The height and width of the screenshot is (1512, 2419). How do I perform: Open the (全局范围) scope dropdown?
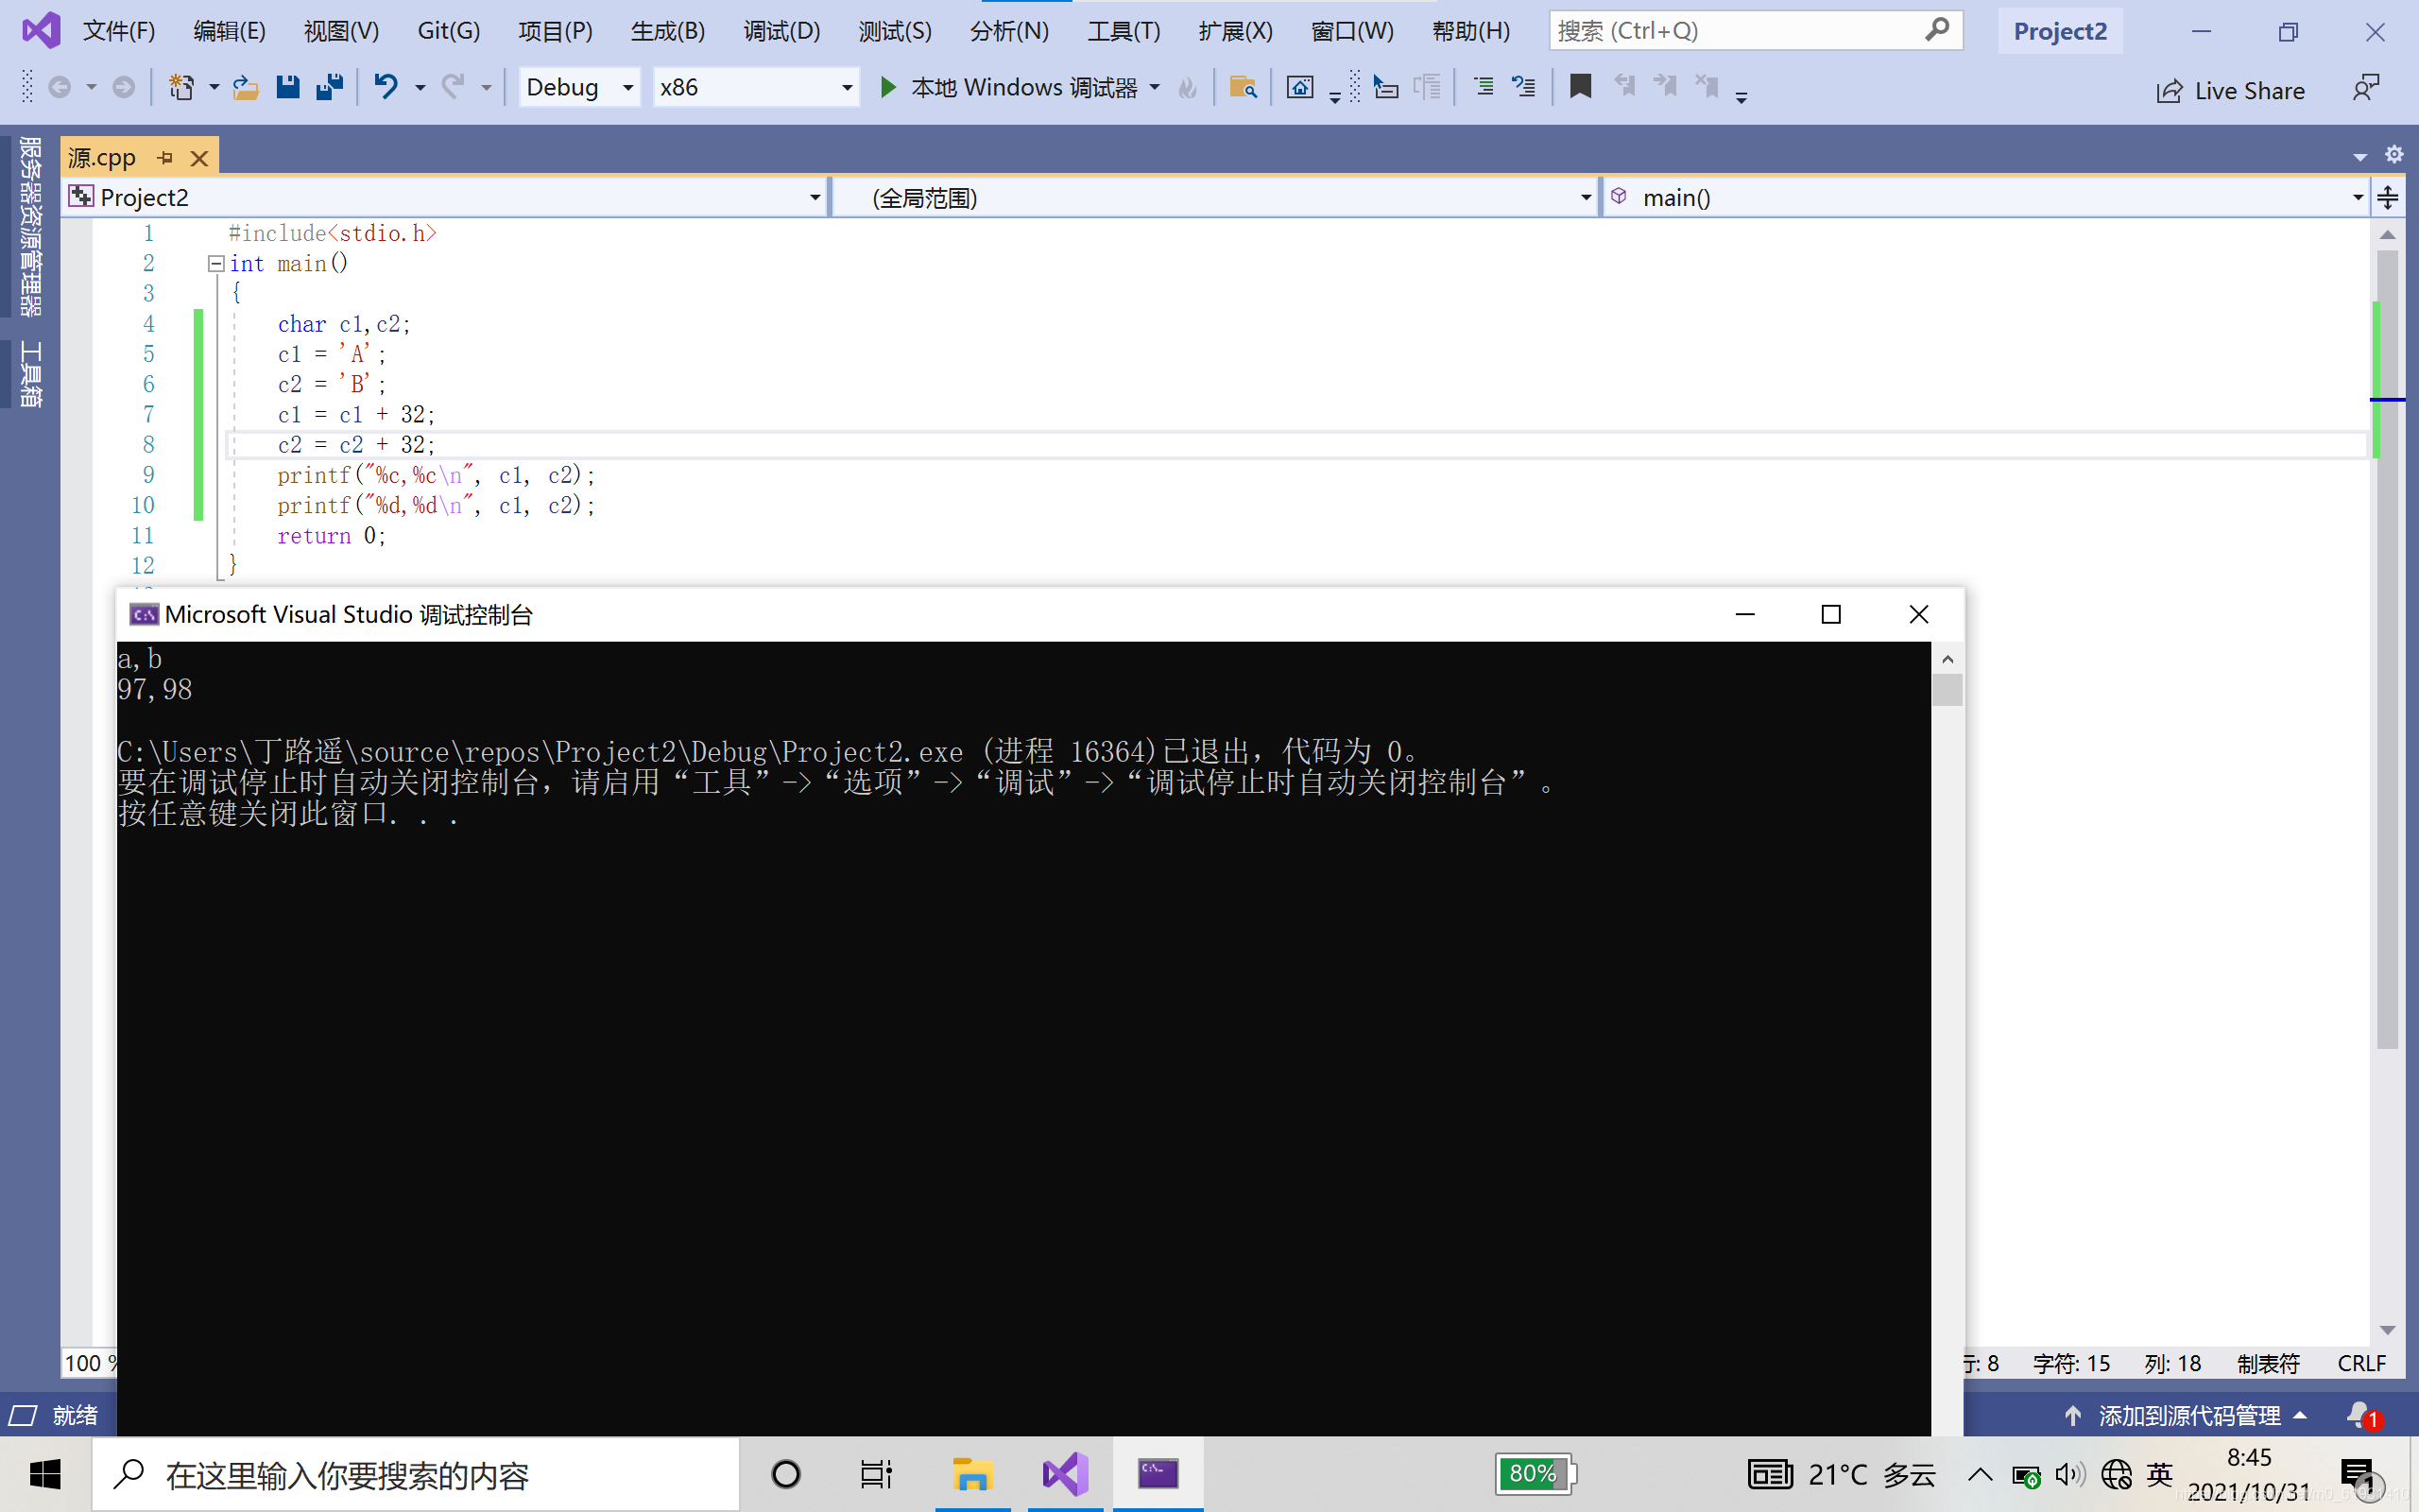tap(1215, 197)
